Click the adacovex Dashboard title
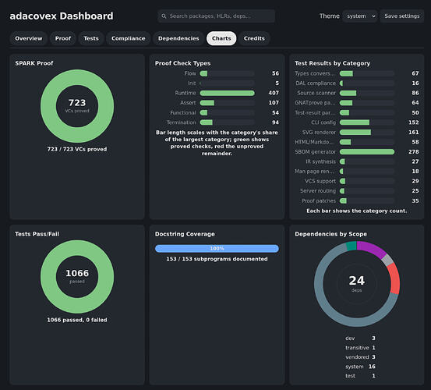This screenshot has height=390, width=431. tap(62, 16)
